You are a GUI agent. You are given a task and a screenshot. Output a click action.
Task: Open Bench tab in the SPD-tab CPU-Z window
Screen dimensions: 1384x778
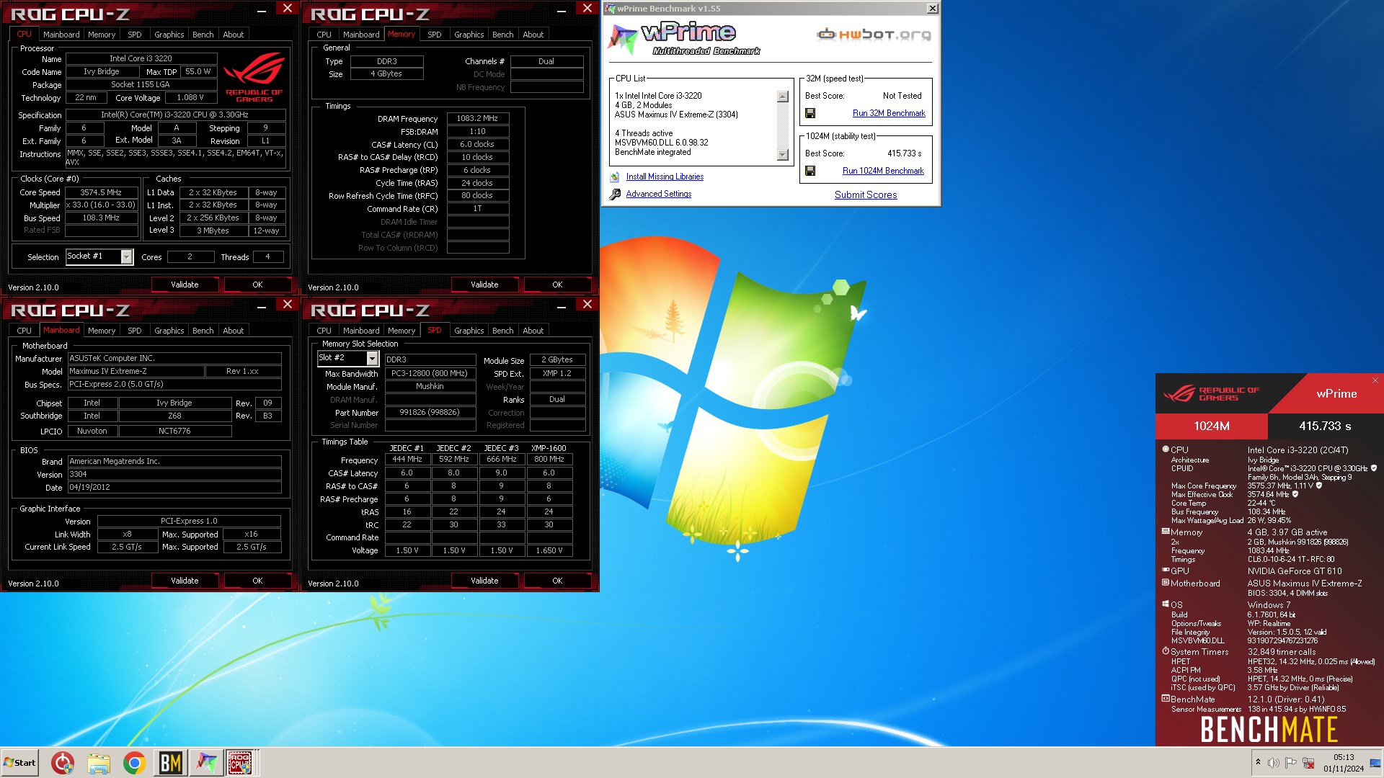click(x=503, y=331)
